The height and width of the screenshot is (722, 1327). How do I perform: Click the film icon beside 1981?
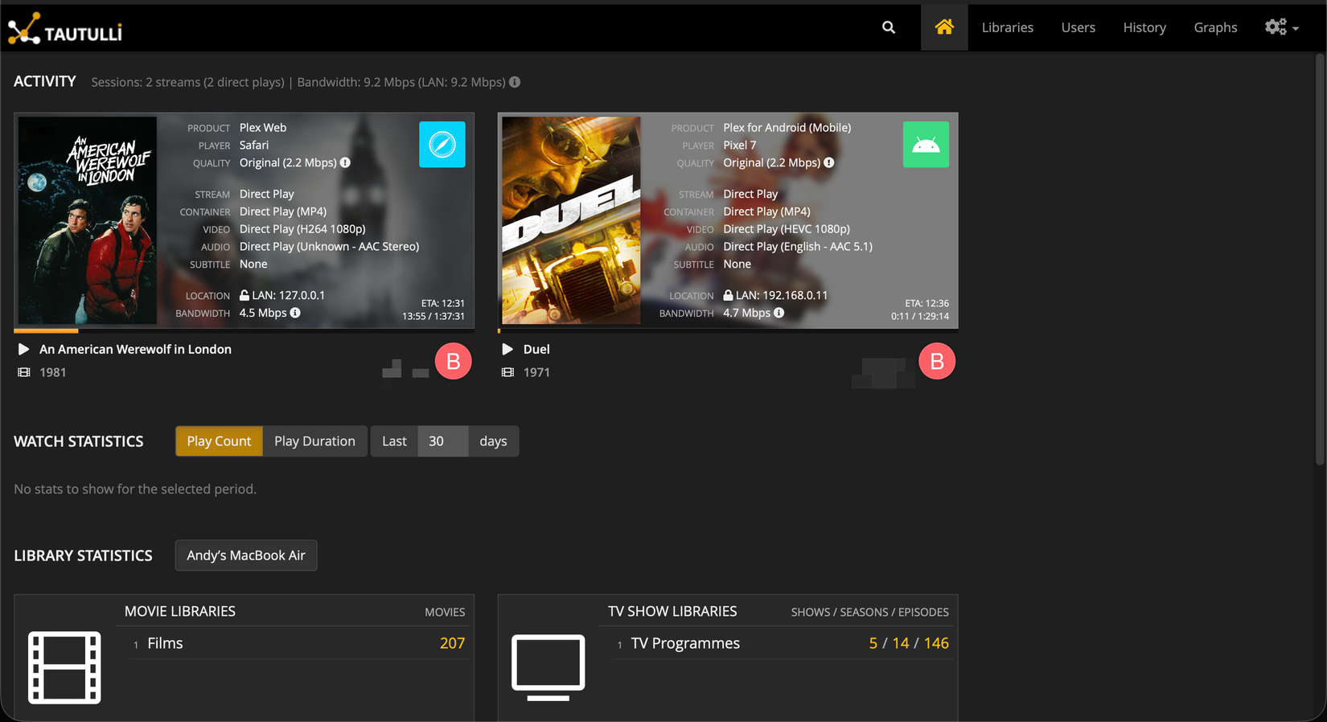tap(24, 372)
